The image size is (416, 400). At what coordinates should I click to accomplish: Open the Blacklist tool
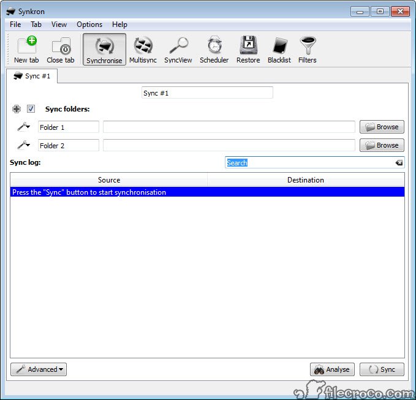pos(279,50)
